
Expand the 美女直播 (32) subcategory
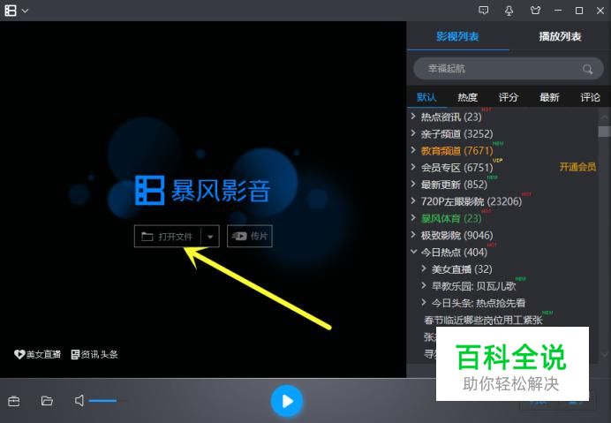point(424,268)
